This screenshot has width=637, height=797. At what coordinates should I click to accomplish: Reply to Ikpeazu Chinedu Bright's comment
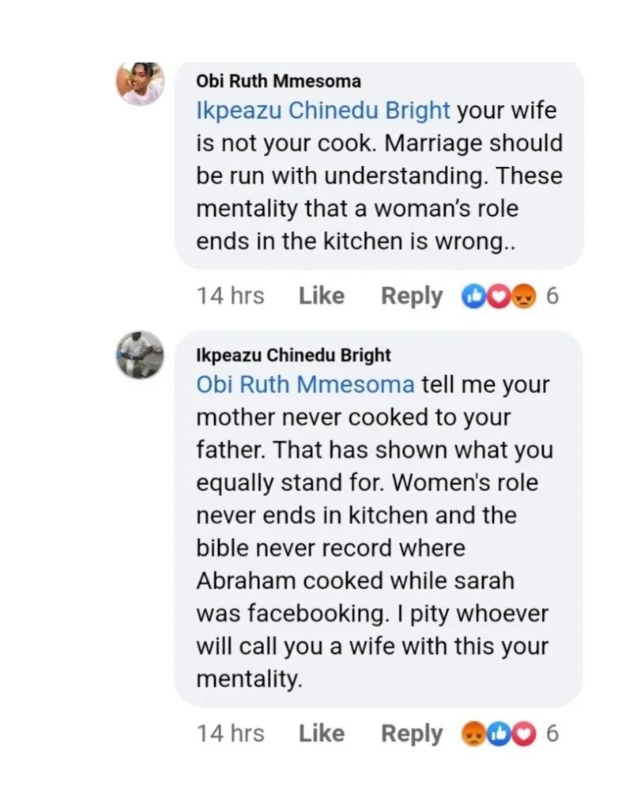pos(412,734)
